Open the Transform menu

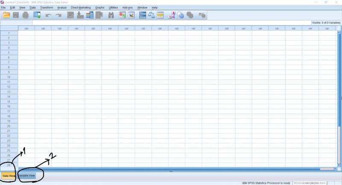[46, 8]
